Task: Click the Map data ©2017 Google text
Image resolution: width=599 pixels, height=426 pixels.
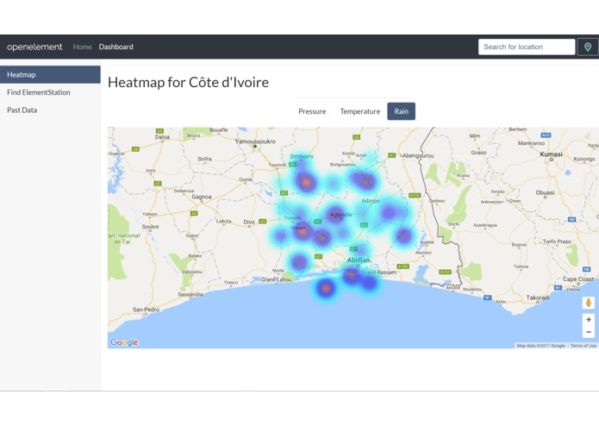Action: 540,346
